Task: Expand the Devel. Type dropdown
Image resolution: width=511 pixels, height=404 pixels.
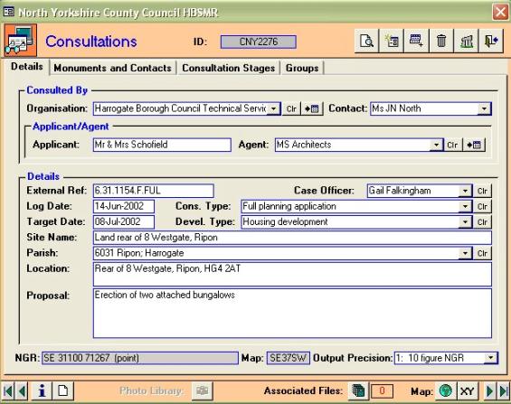Action: 465,222
